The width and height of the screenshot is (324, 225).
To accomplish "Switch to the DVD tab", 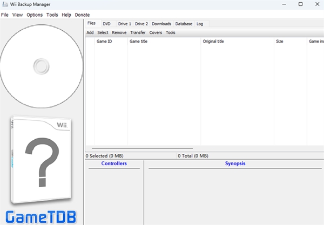I will pos(106,24).
